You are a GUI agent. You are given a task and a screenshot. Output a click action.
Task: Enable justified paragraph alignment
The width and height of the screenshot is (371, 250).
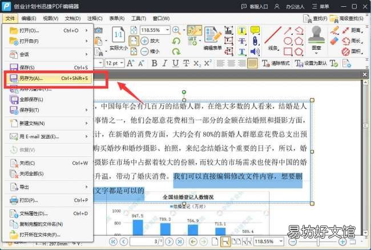point(252,63)
